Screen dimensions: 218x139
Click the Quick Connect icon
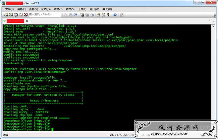(x=11, y=15)
